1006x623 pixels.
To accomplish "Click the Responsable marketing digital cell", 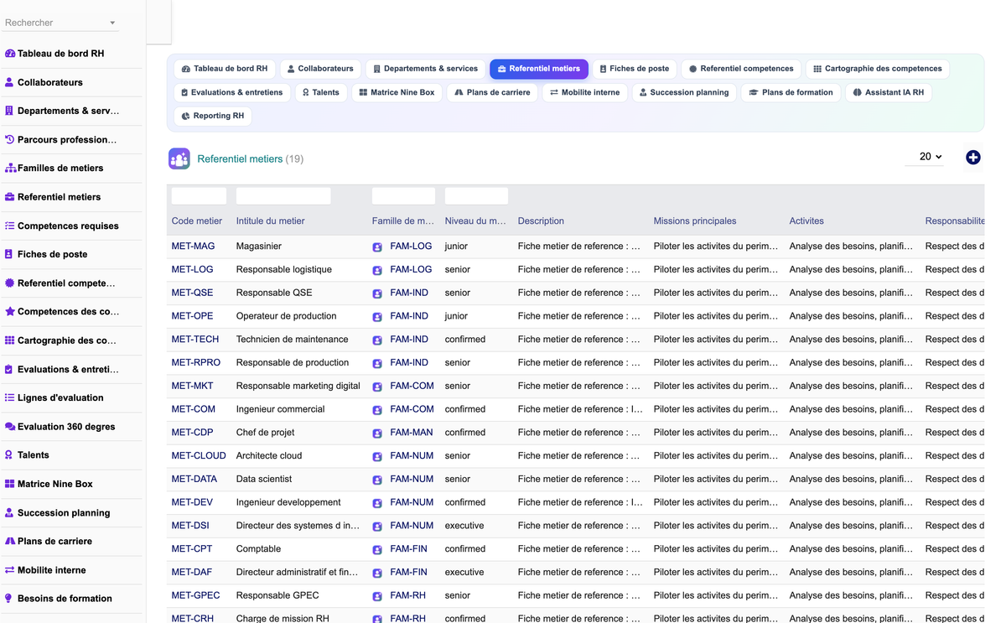I will pyautogui.click(x=298, y=386).
